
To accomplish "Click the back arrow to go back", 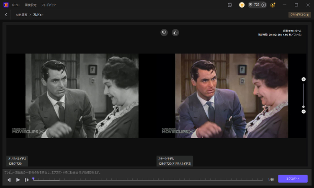I will pos(6,15).
